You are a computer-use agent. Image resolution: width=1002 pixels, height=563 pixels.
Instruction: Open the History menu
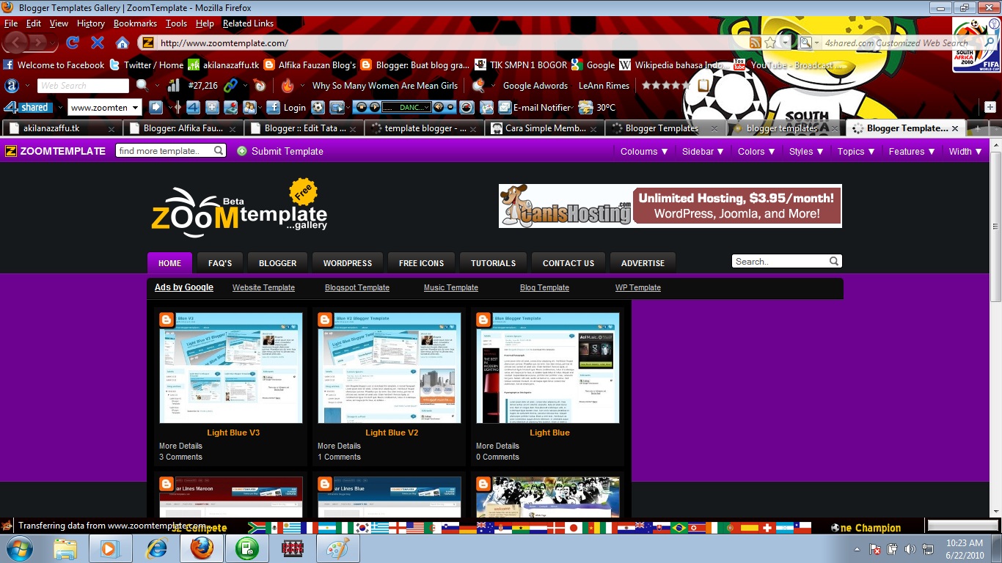(91, 23)
